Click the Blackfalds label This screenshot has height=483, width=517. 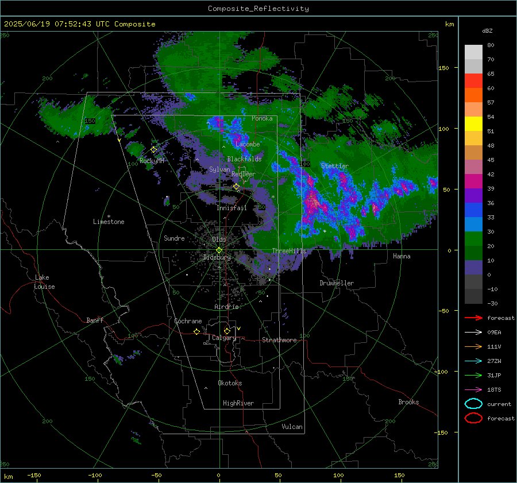coord(244,159)
